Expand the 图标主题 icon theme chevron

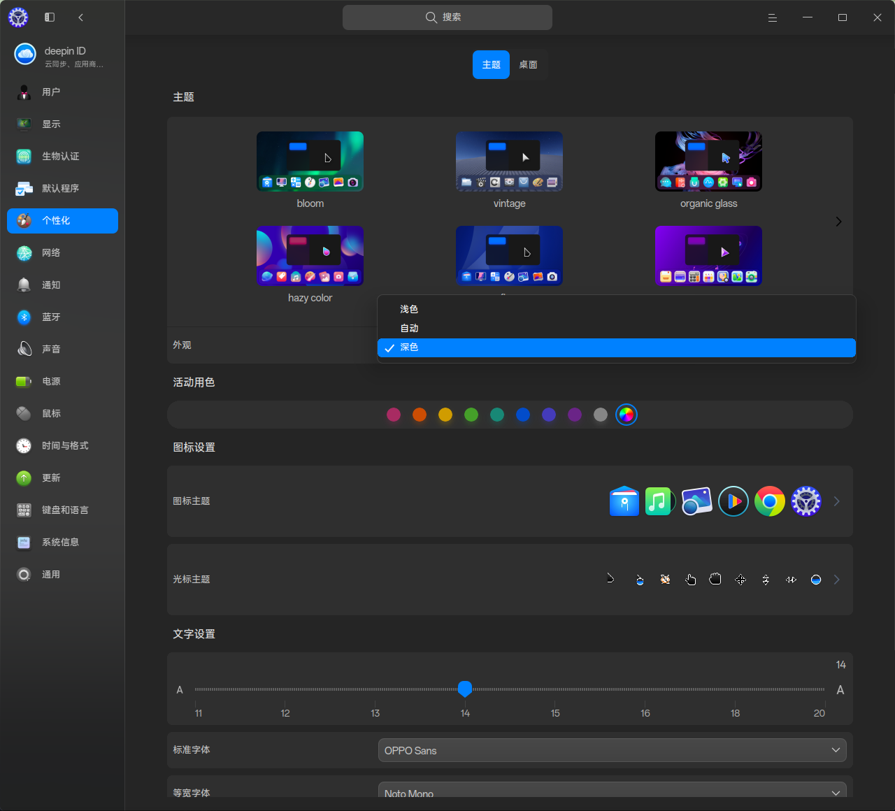[x=837, y=501]
